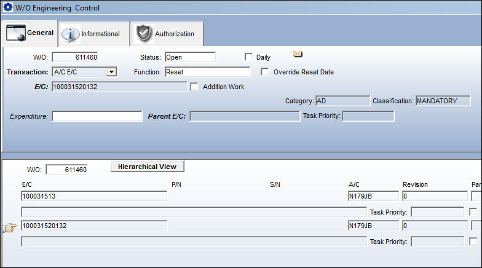Click Task Priority field under 100031513 row
482x268 pixels.
(x=438, y=211)
